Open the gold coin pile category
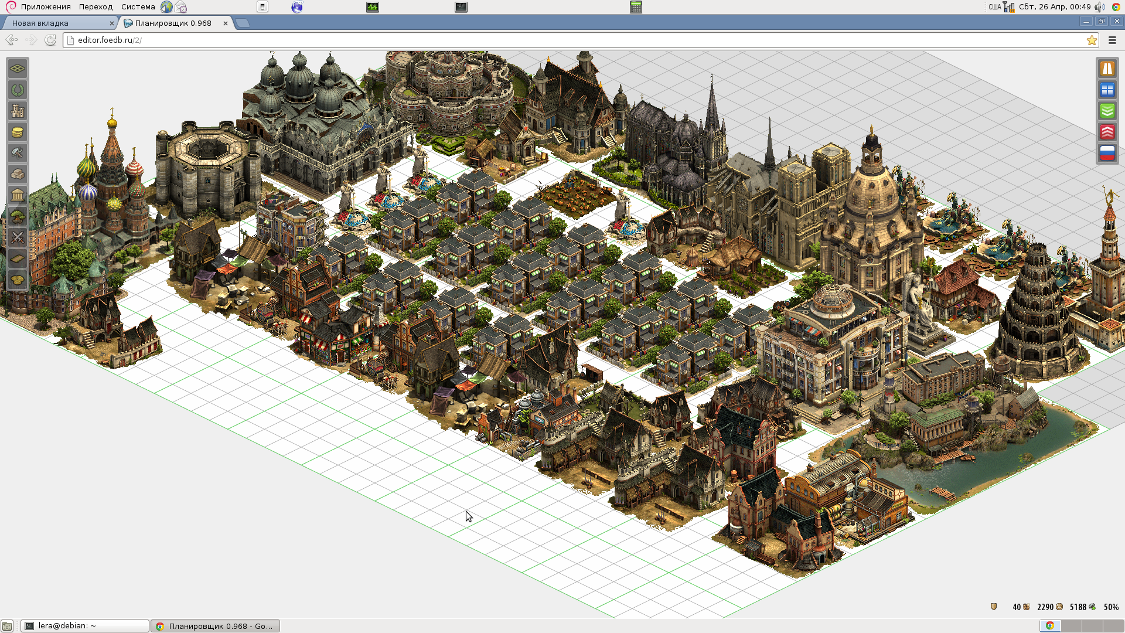 point(18,280)
